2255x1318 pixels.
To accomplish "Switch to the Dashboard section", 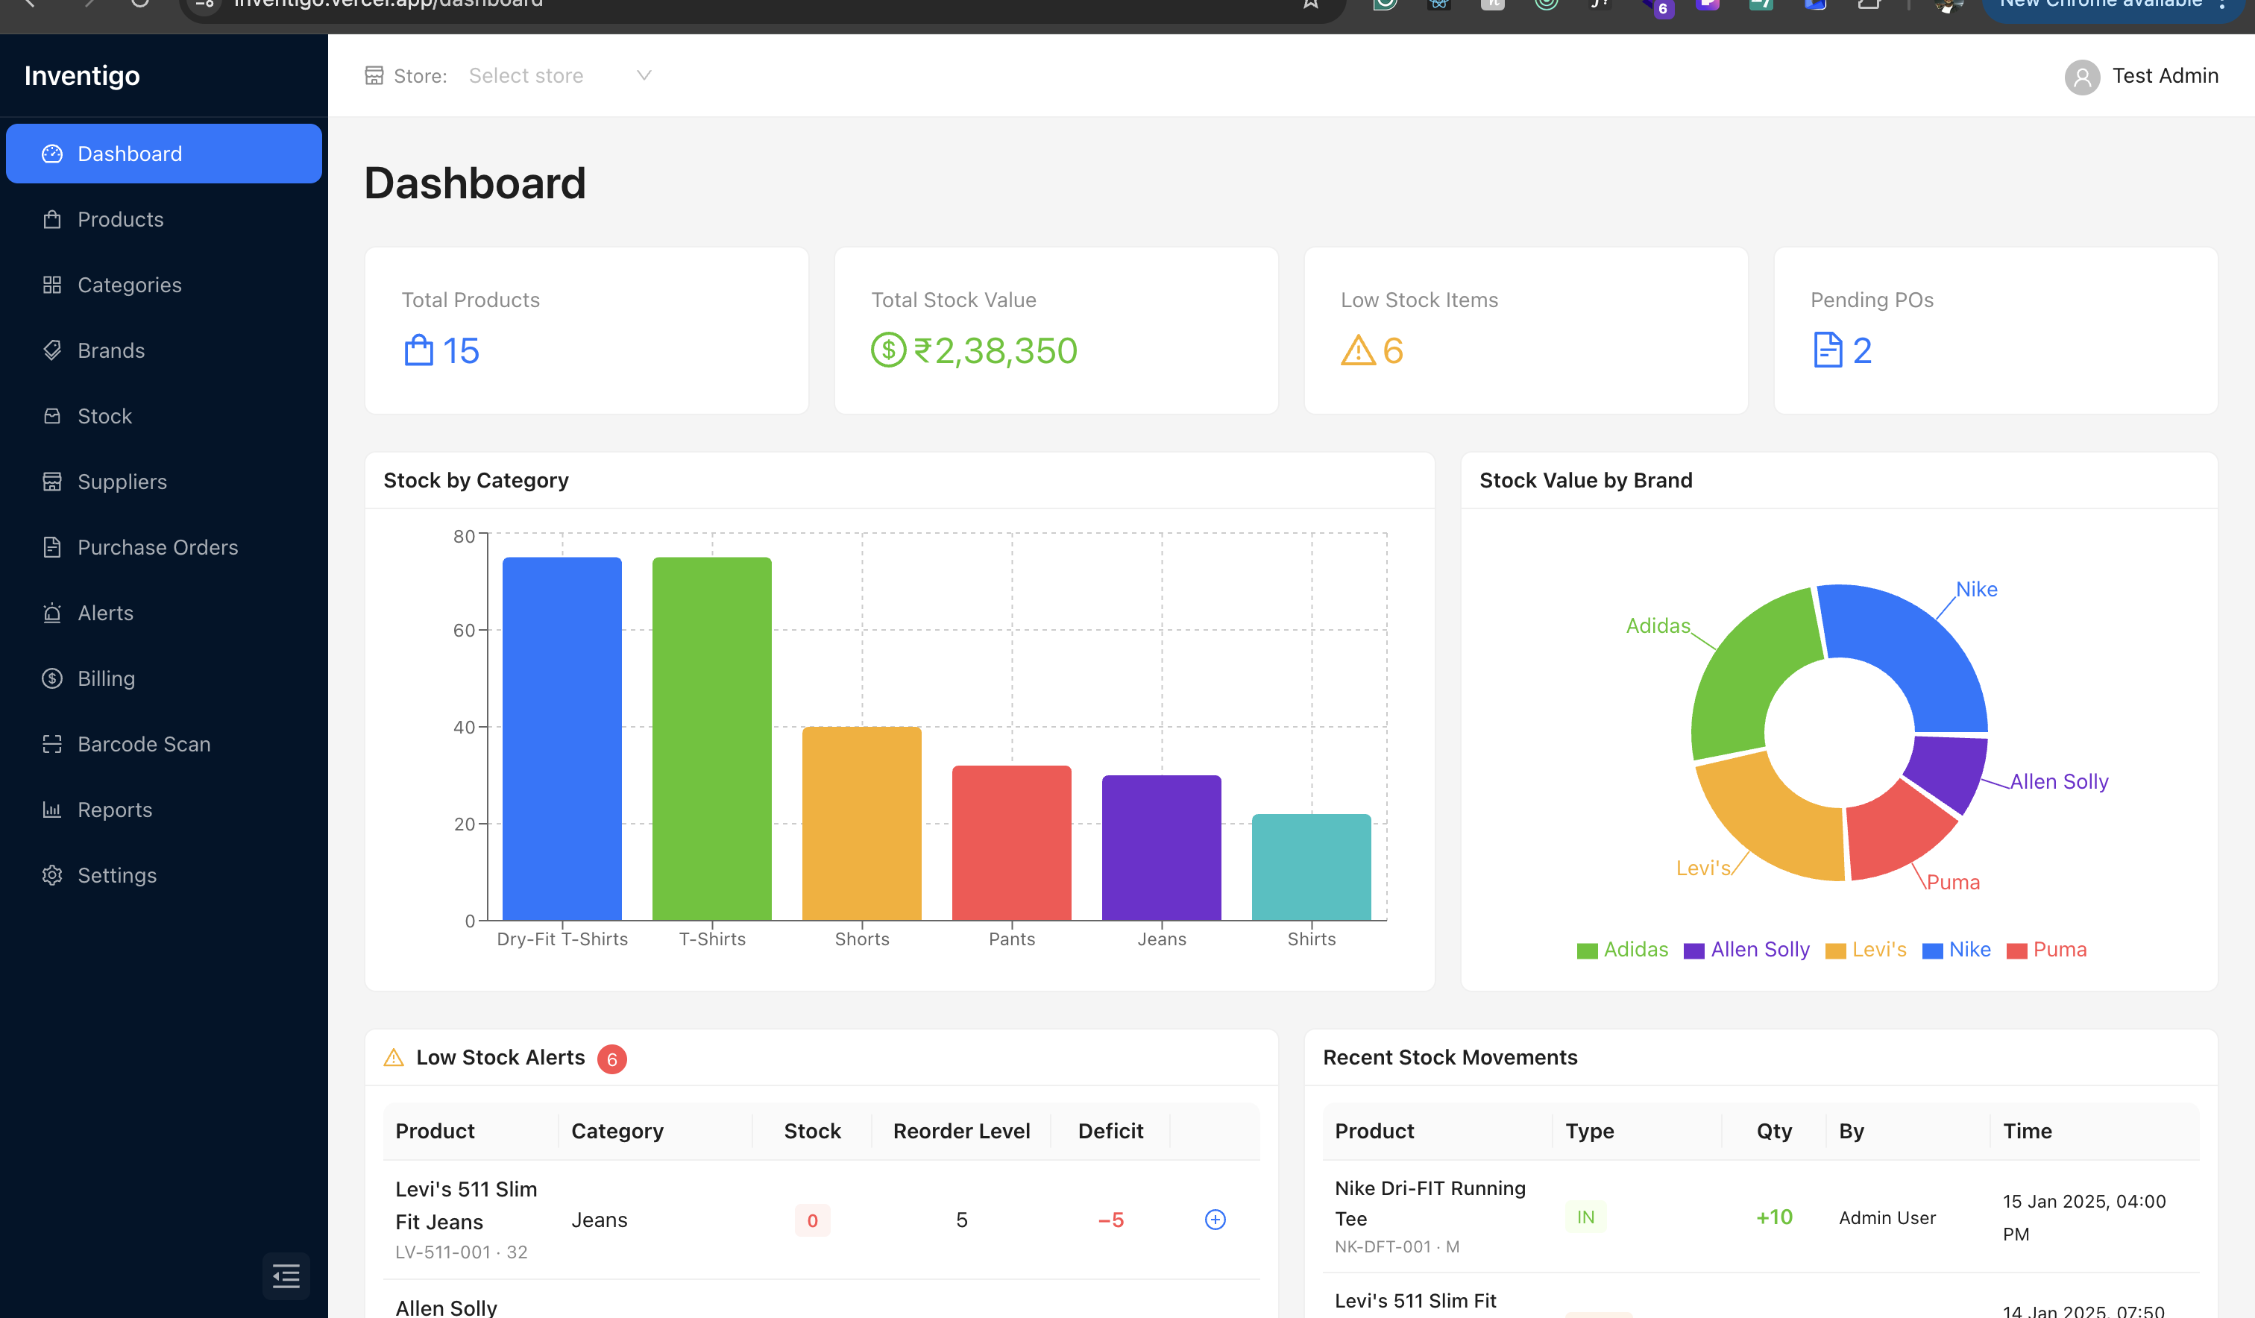I will coord(130,153).
